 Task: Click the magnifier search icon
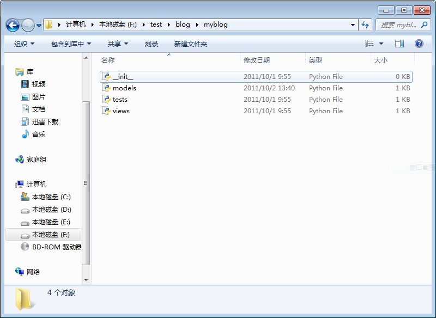click(x=424, y=25)
